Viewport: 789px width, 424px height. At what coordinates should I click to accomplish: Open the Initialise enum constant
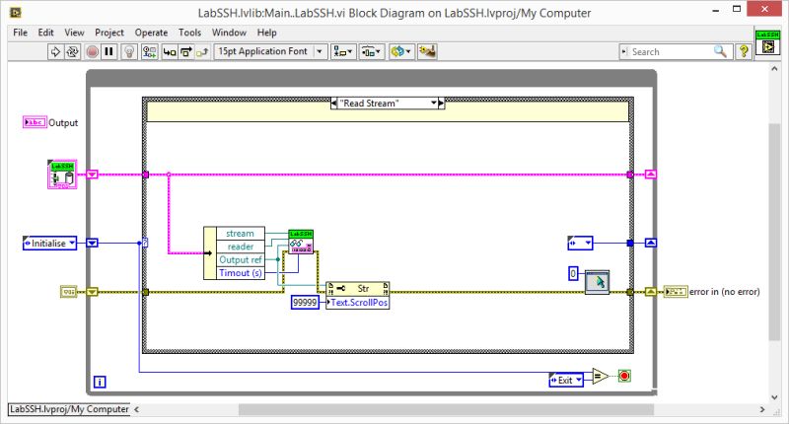[x=50, y=243]
